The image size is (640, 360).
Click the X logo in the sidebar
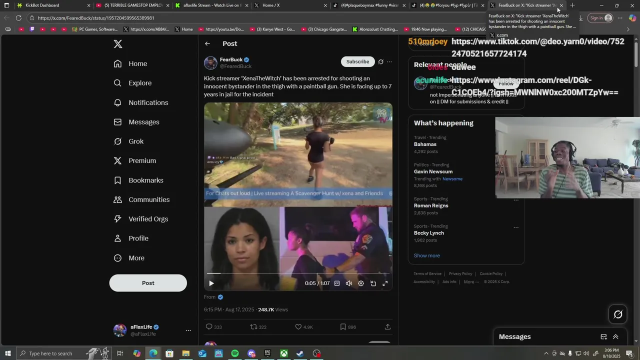pyautogui.click(x=118, y=44)
